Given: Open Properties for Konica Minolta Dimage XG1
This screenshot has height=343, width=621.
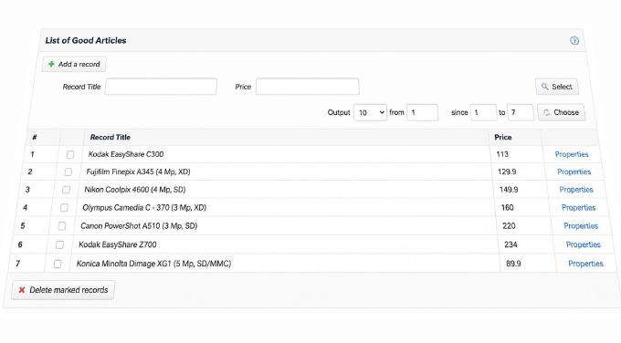Looking at the screenshot, I should click(x=585, y=264).
